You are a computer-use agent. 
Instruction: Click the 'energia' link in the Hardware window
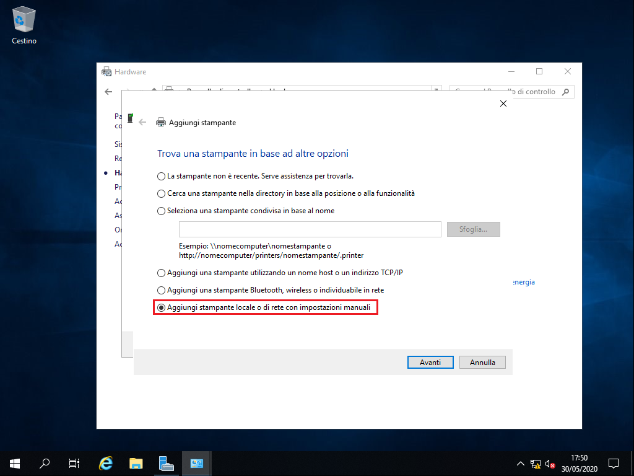pos(524,282)
